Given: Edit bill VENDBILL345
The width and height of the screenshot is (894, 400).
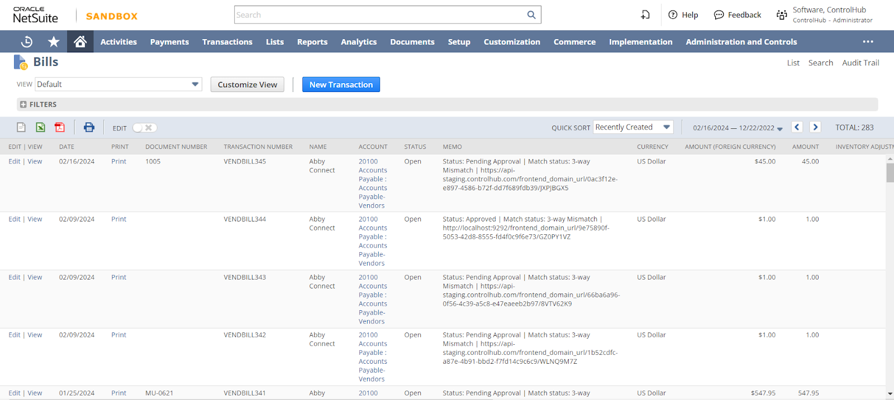Looking at the screenshot, I should 15,161.
